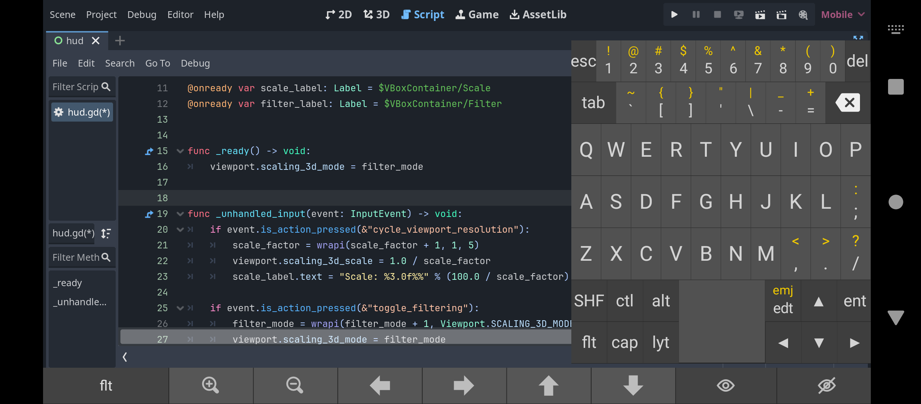
Task: Toggle distraction-free mode arrows icon
Action: 858,38
